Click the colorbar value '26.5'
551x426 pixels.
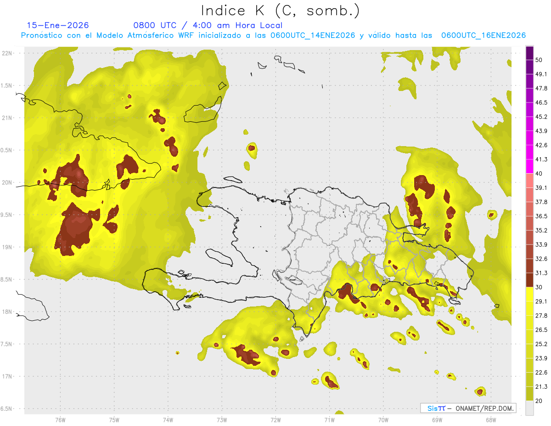(541, 330)
